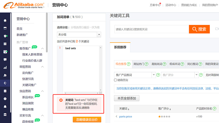
Task: Open the products grid icon in sidebar
Action: (x=5, y=44)
